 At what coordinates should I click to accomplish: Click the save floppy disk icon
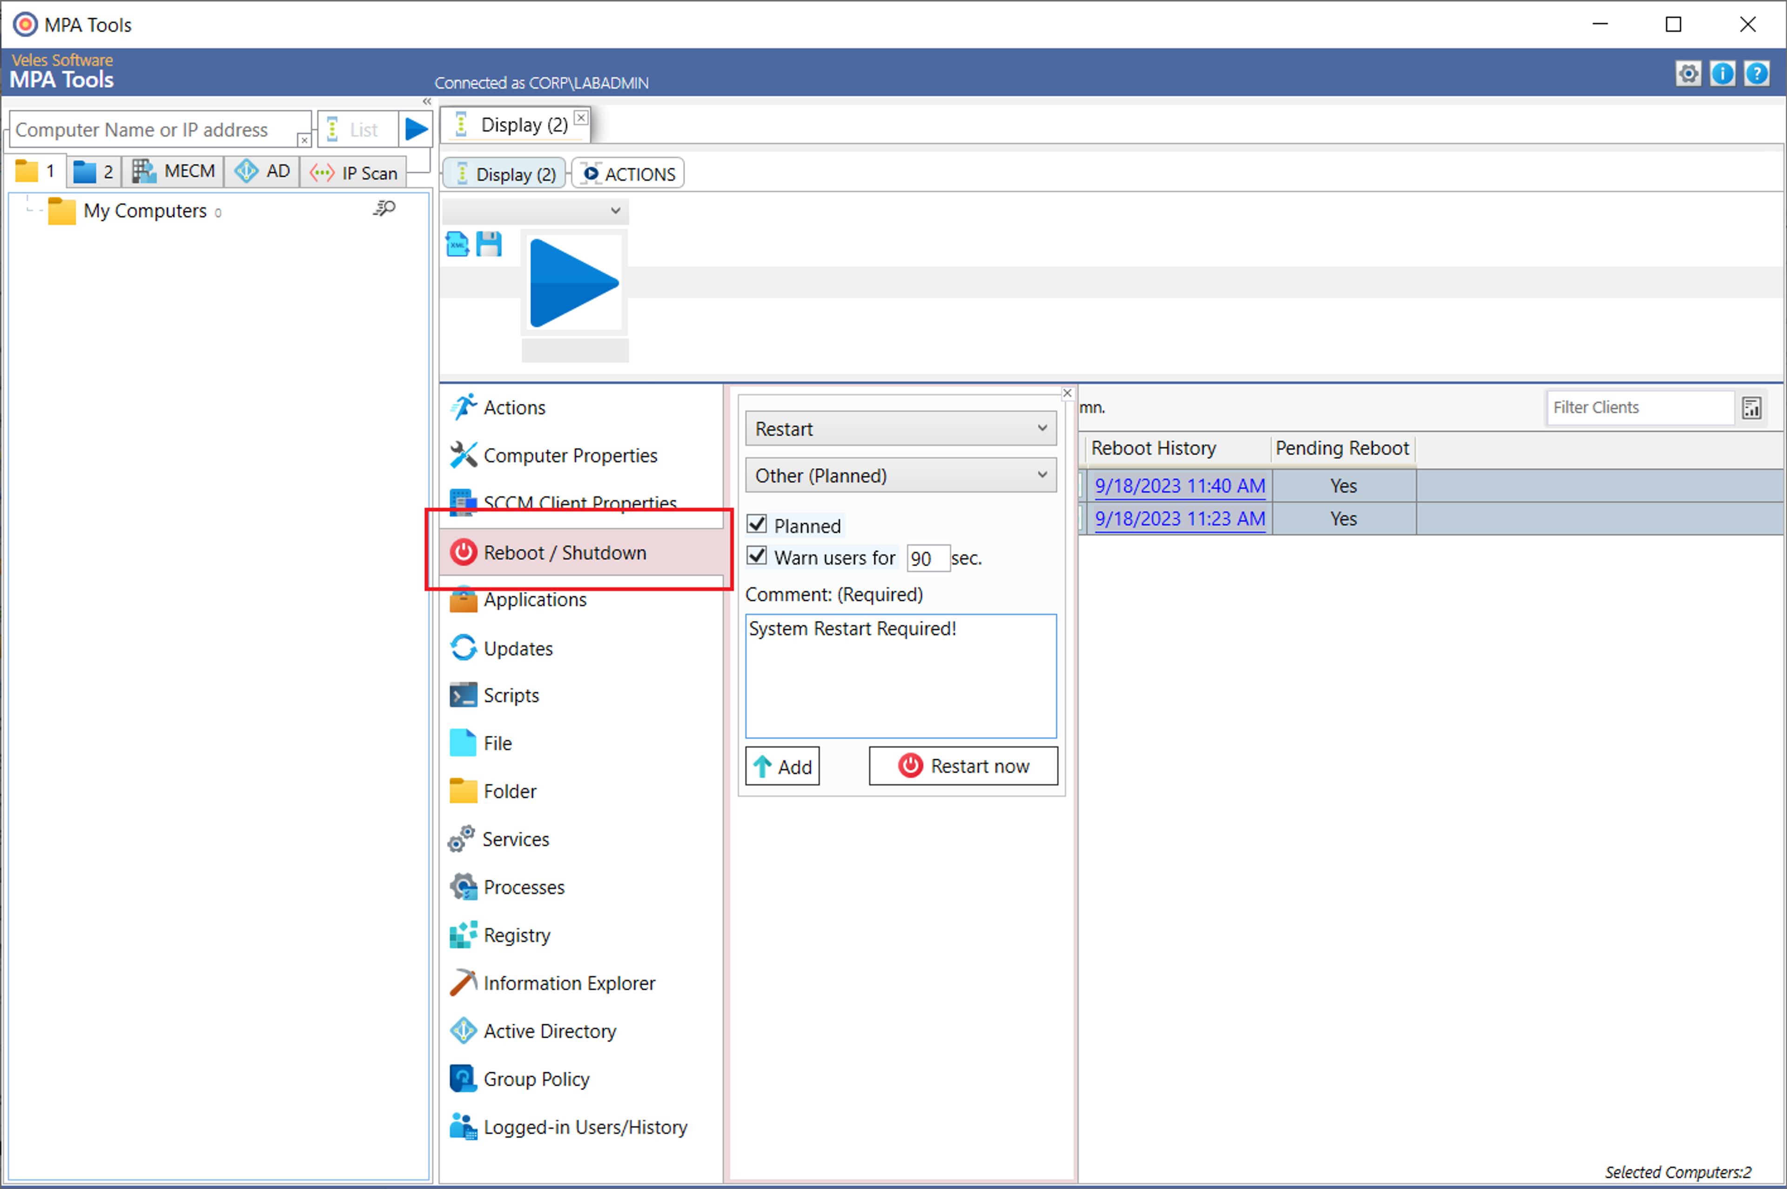[489, 244]
